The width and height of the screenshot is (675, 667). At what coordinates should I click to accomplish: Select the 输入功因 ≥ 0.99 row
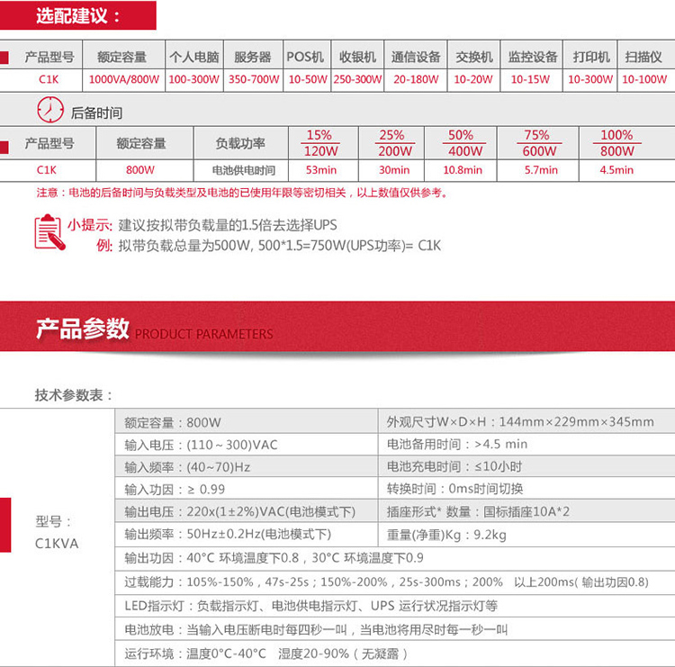(247, 489)
